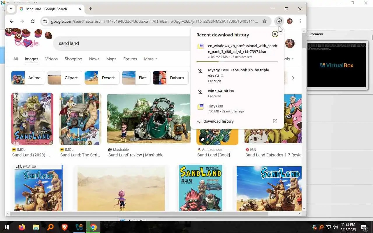The width and height of the screenshot is (373, 233).
Task: Go back to previous page
Action: 12,21
